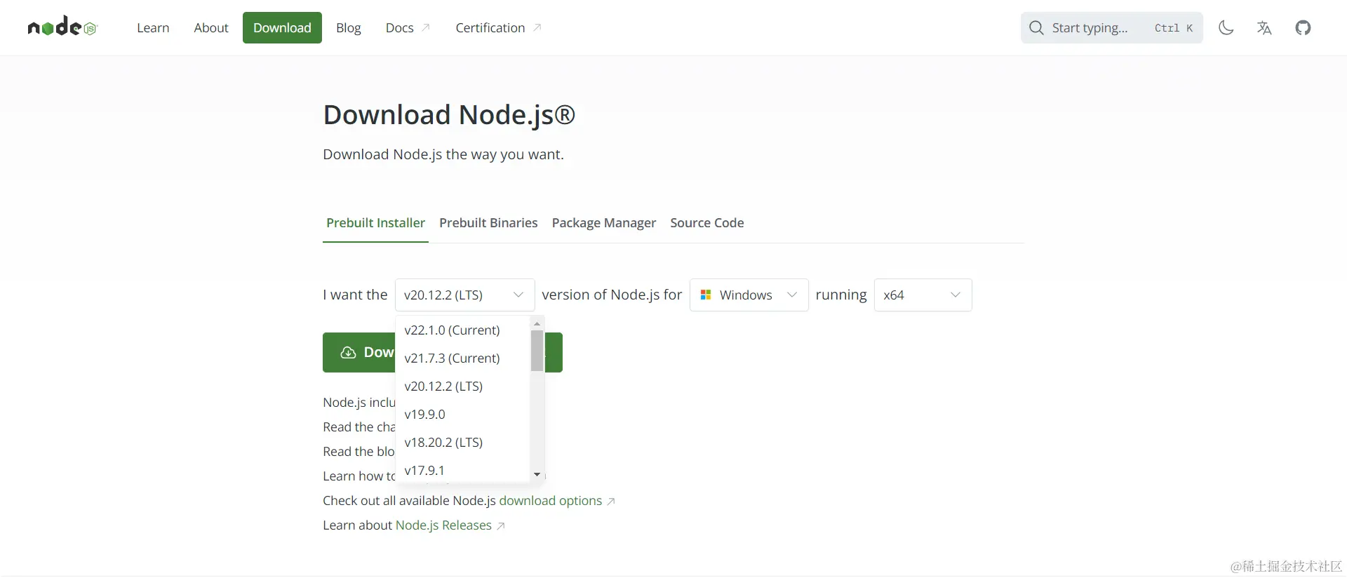Viewport: 1347px width, 578px height.
Task: Click the Windows logo in the OS dropdown
Action: pos(706,295)
